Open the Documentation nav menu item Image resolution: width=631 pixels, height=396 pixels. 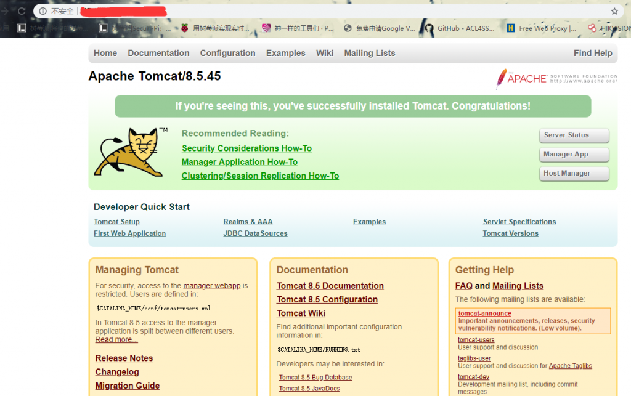[x=158, y=53]
